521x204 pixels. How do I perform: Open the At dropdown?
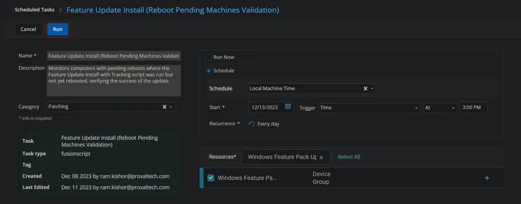tap(440, 107)
